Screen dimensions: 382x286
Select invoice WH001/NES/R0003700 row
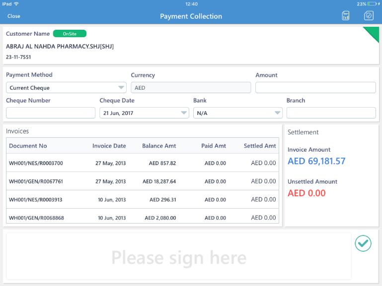click(x=143, y=163)
